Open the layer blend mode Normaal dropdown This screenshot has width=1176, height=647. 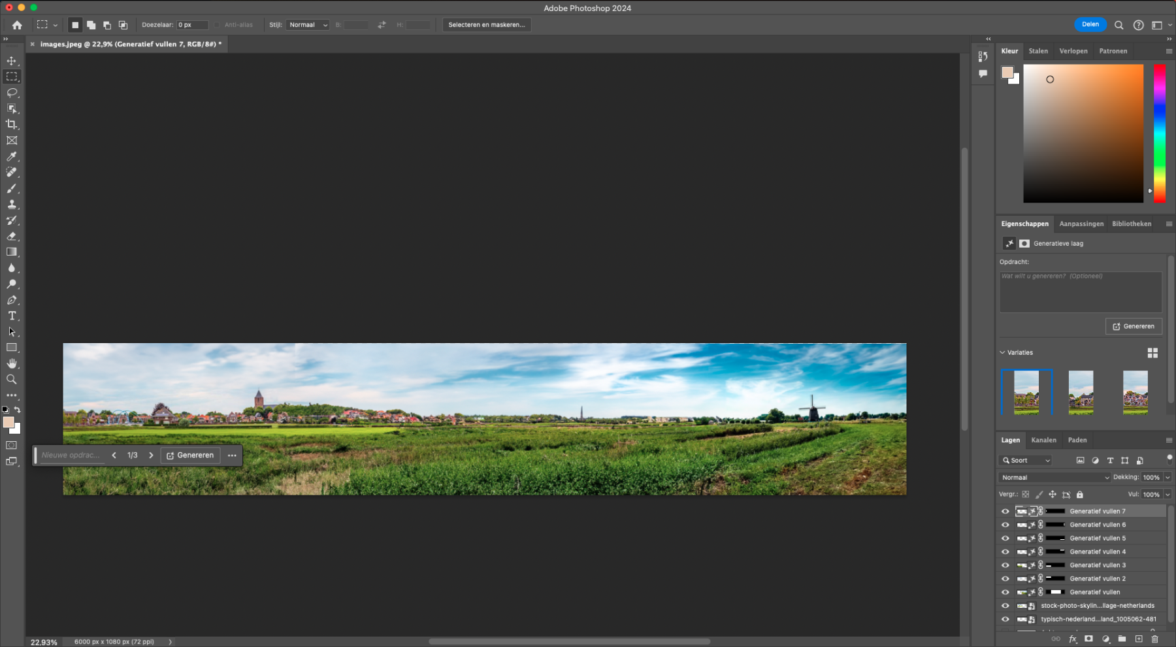pos(1054,477)
